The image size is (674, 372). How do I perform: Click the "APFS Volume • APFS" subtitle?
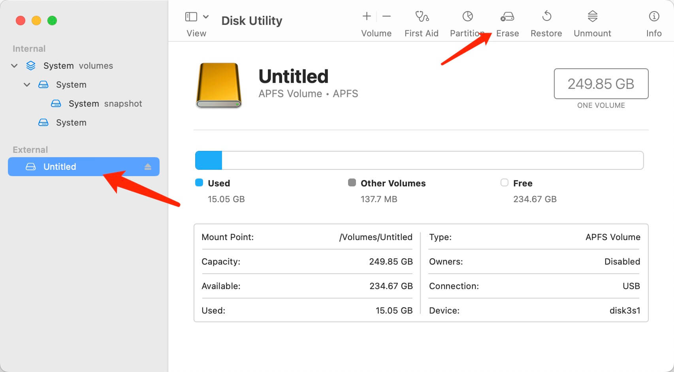308,94
